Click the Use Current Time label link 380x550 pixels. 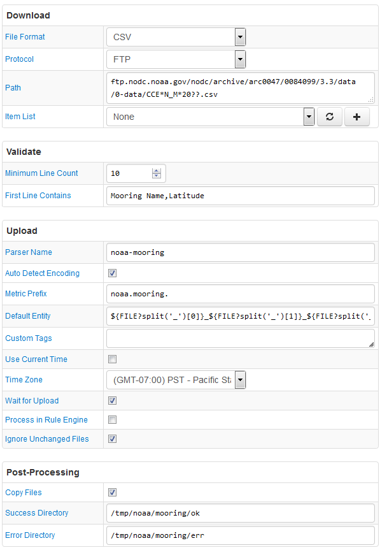36,359
